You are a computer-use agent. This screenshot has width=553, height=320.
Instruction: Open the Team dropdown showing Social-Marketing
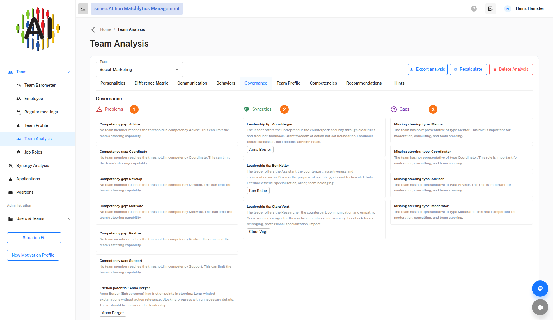tap(139, 70)
